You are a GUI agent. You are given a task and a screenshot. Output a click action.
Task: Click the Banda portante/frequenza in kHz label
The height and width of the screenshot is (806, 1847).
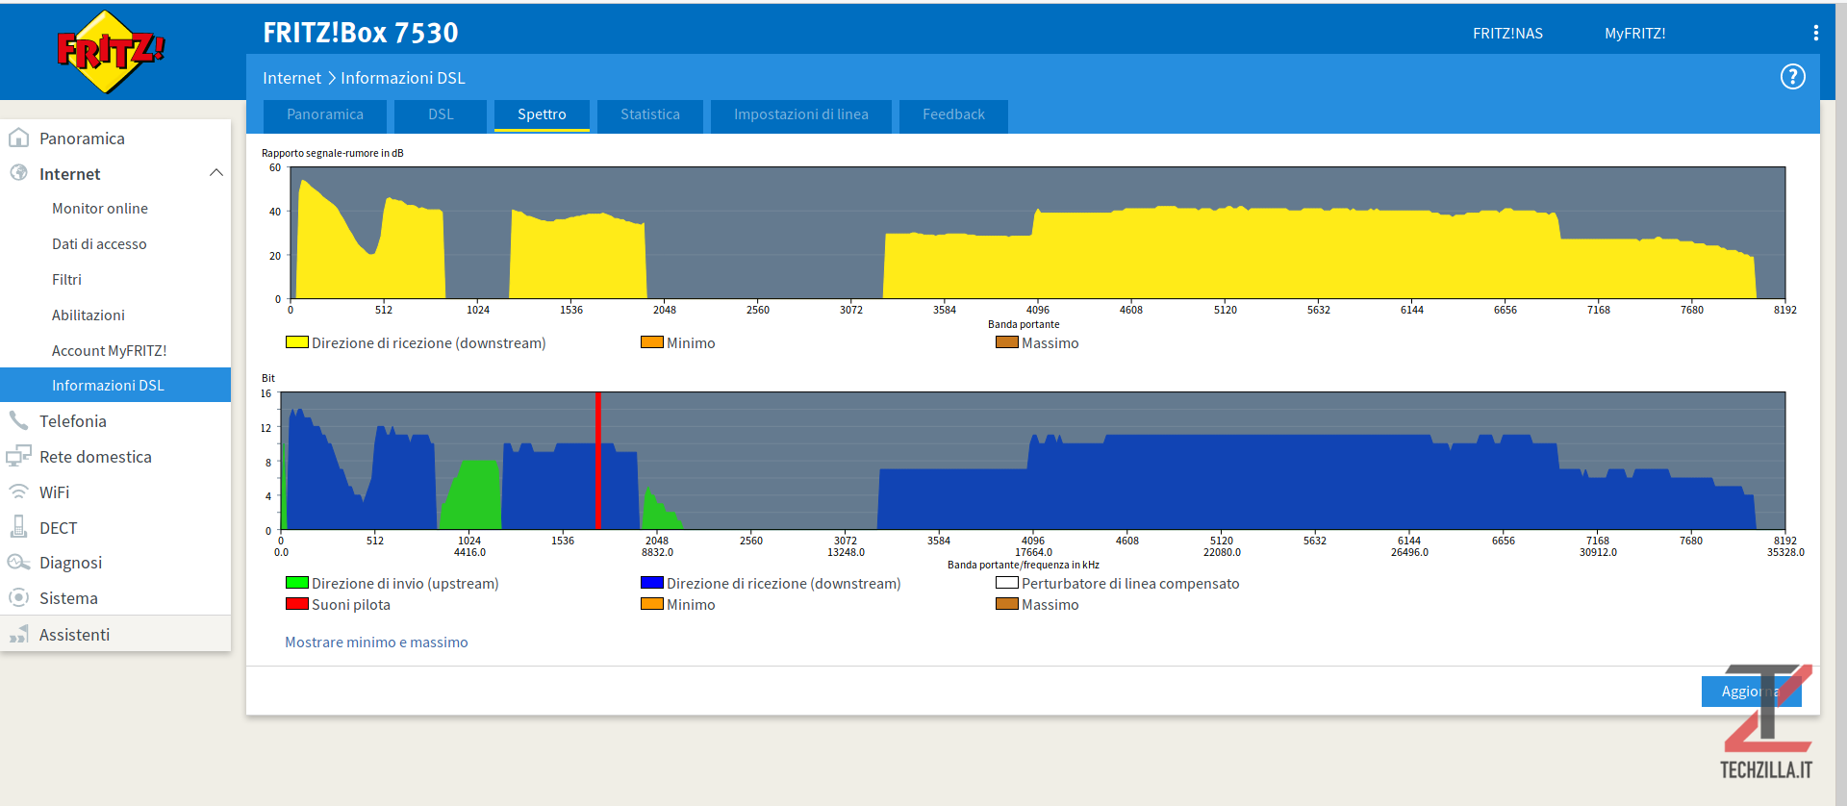click(1024, 565)
